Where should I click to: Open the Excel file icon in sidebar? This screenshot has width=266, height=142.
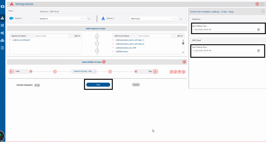(2, 48)
